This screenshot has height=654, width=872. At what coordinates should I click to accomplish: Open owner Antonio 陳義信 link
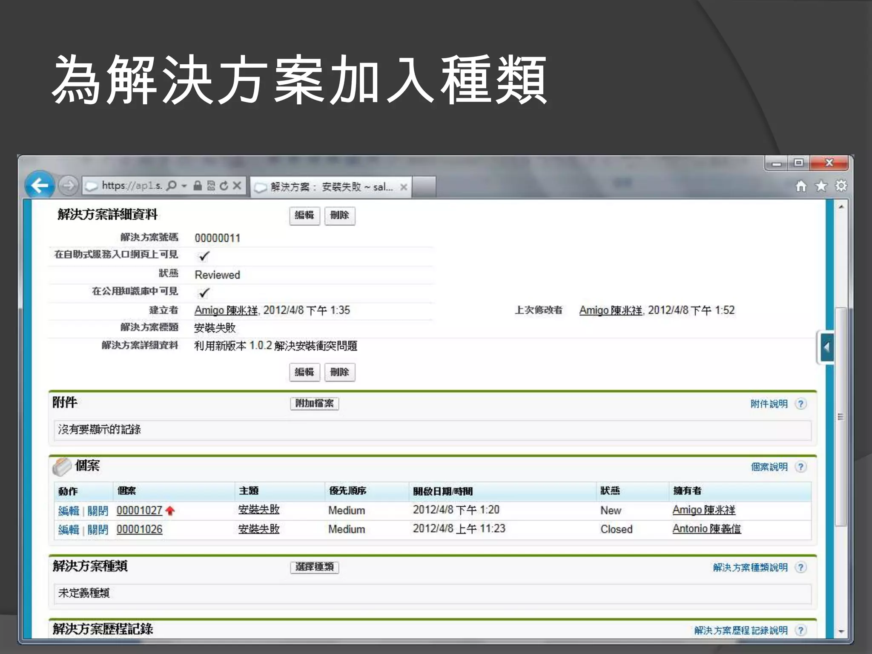[x=707, y=529]
